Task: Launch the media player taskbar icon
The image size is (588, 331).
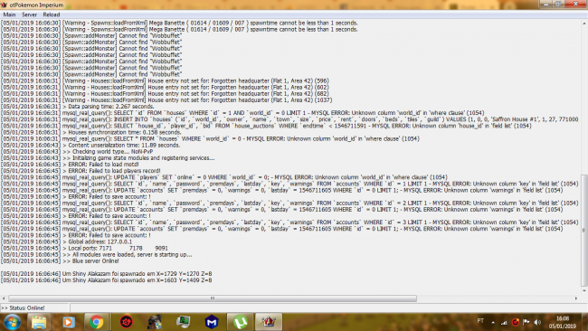Action: pyautogui.click(x=68, y=322)
